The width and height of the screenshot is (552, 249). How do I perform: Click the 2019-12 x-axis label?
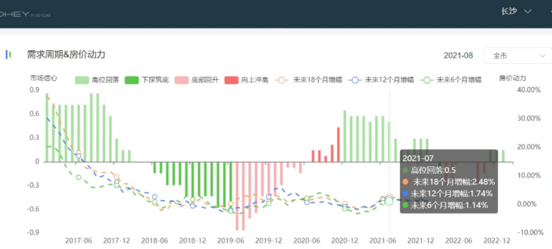(x=268, y=241)
